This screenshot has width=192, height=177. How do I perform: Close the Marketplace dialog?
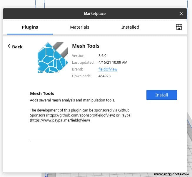coord(181,14)
